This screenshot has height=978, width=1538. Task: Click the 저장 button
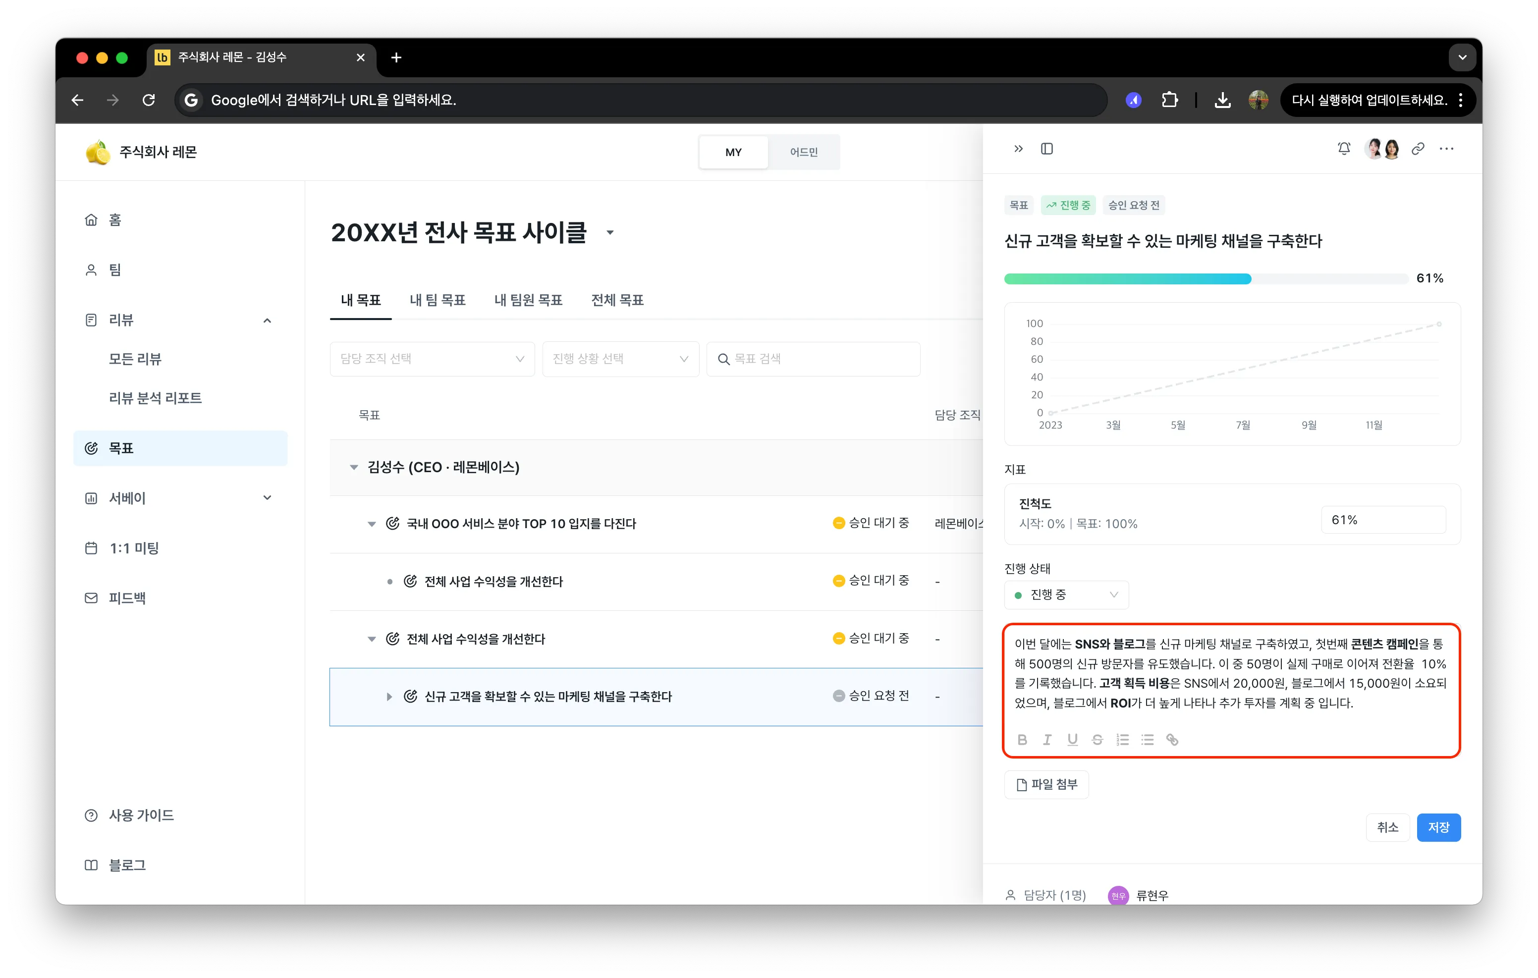pyautogui.click(x=1438, y=827)
